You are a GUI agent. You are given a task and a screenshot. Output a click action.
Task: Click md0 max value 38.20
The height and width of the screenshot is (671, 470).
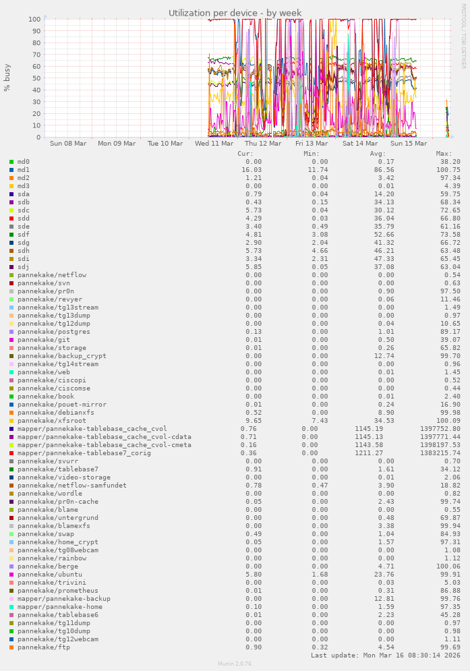click(450, 162)
